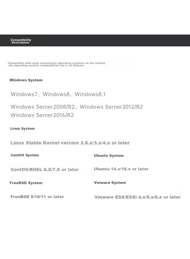Click the CentOS System heading
This screenshot has width=190, height=259.
pos(25,155)
